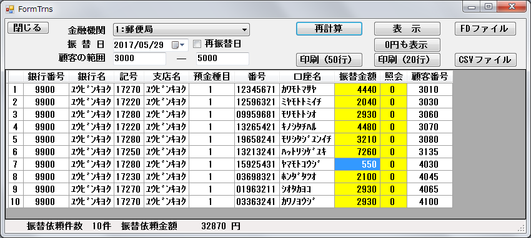Viewport: 531px width, 238px height.
Task: Click customer number 4030
Action: tap(430, 164)
